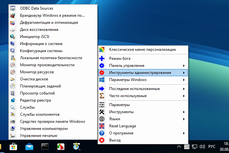The image size is (229, 153).
Task: Open the Microsoft Store taskbar icon
Action: click(x=14, y=147)
